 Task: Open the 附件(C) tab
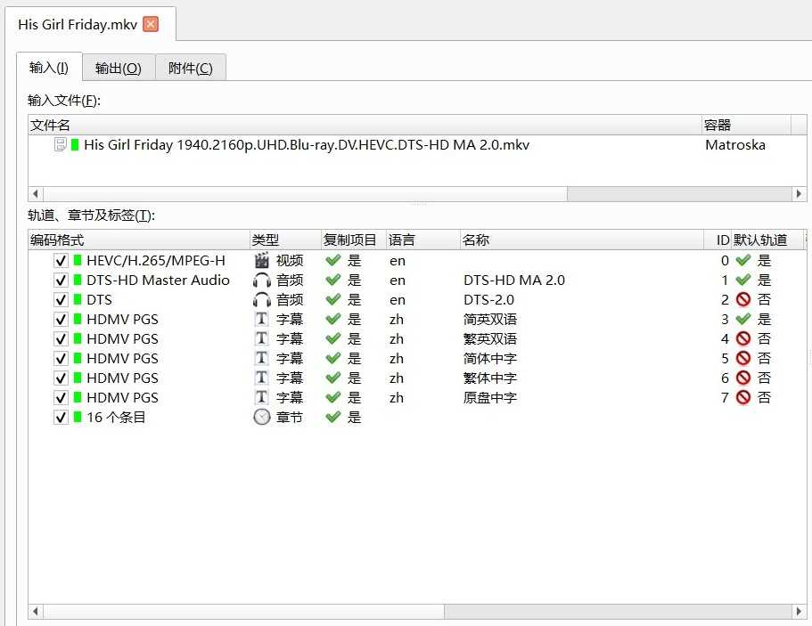(190, 69)
